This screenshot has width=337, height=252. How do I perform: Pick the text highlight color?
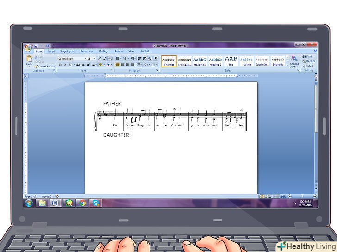click(x=100, y=65)
